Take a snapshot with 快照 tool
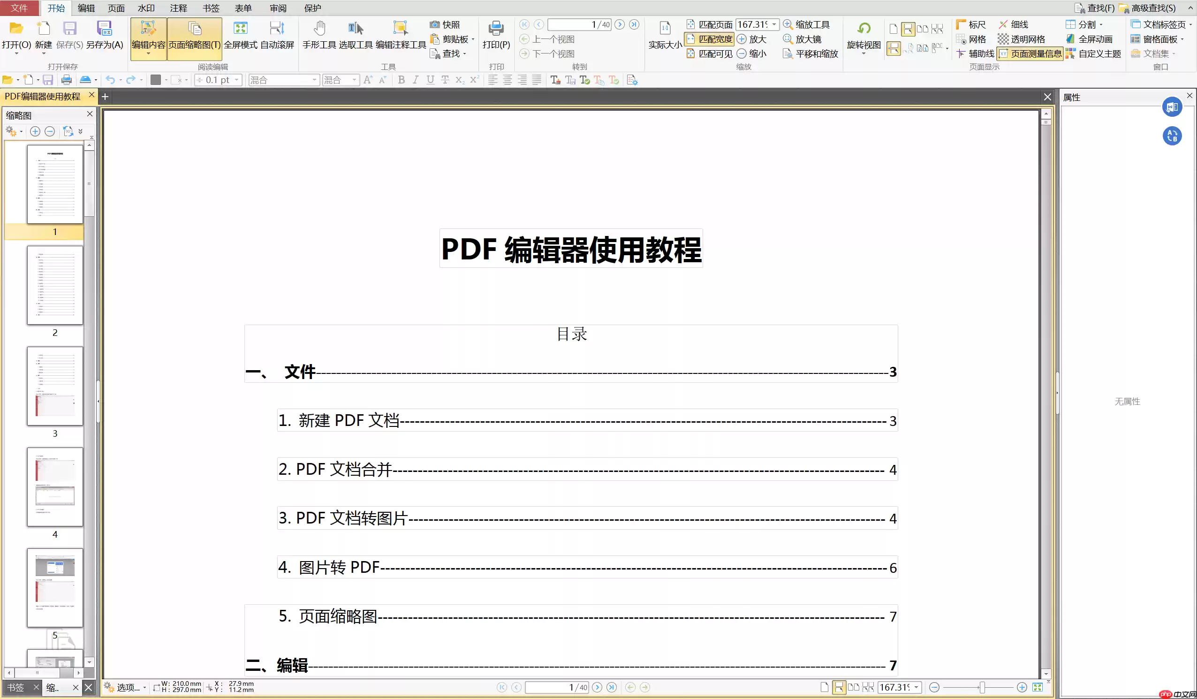Image resolution: width=1197 pixels, height=699 pixels. click(446, 24)
